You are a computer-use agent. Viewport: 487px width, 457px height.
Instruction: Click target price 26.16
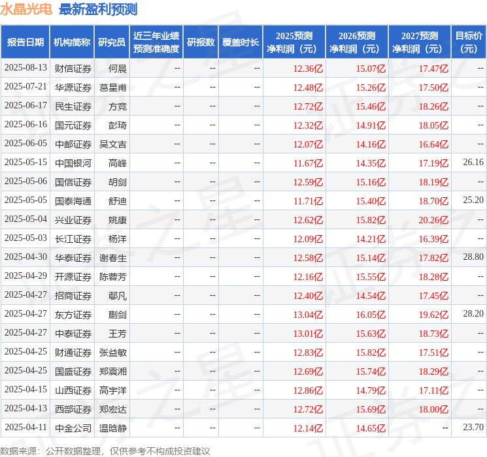point(473,163)
